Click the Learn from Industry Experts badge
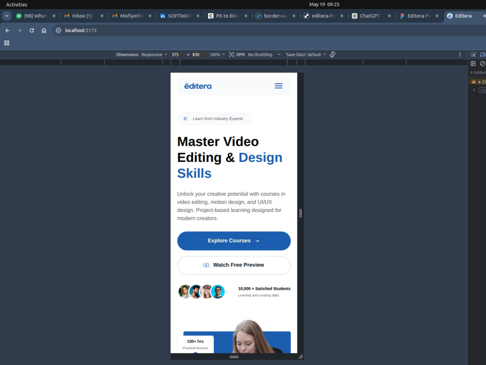This screenshot has width=486, height=365. pos(215,119)
